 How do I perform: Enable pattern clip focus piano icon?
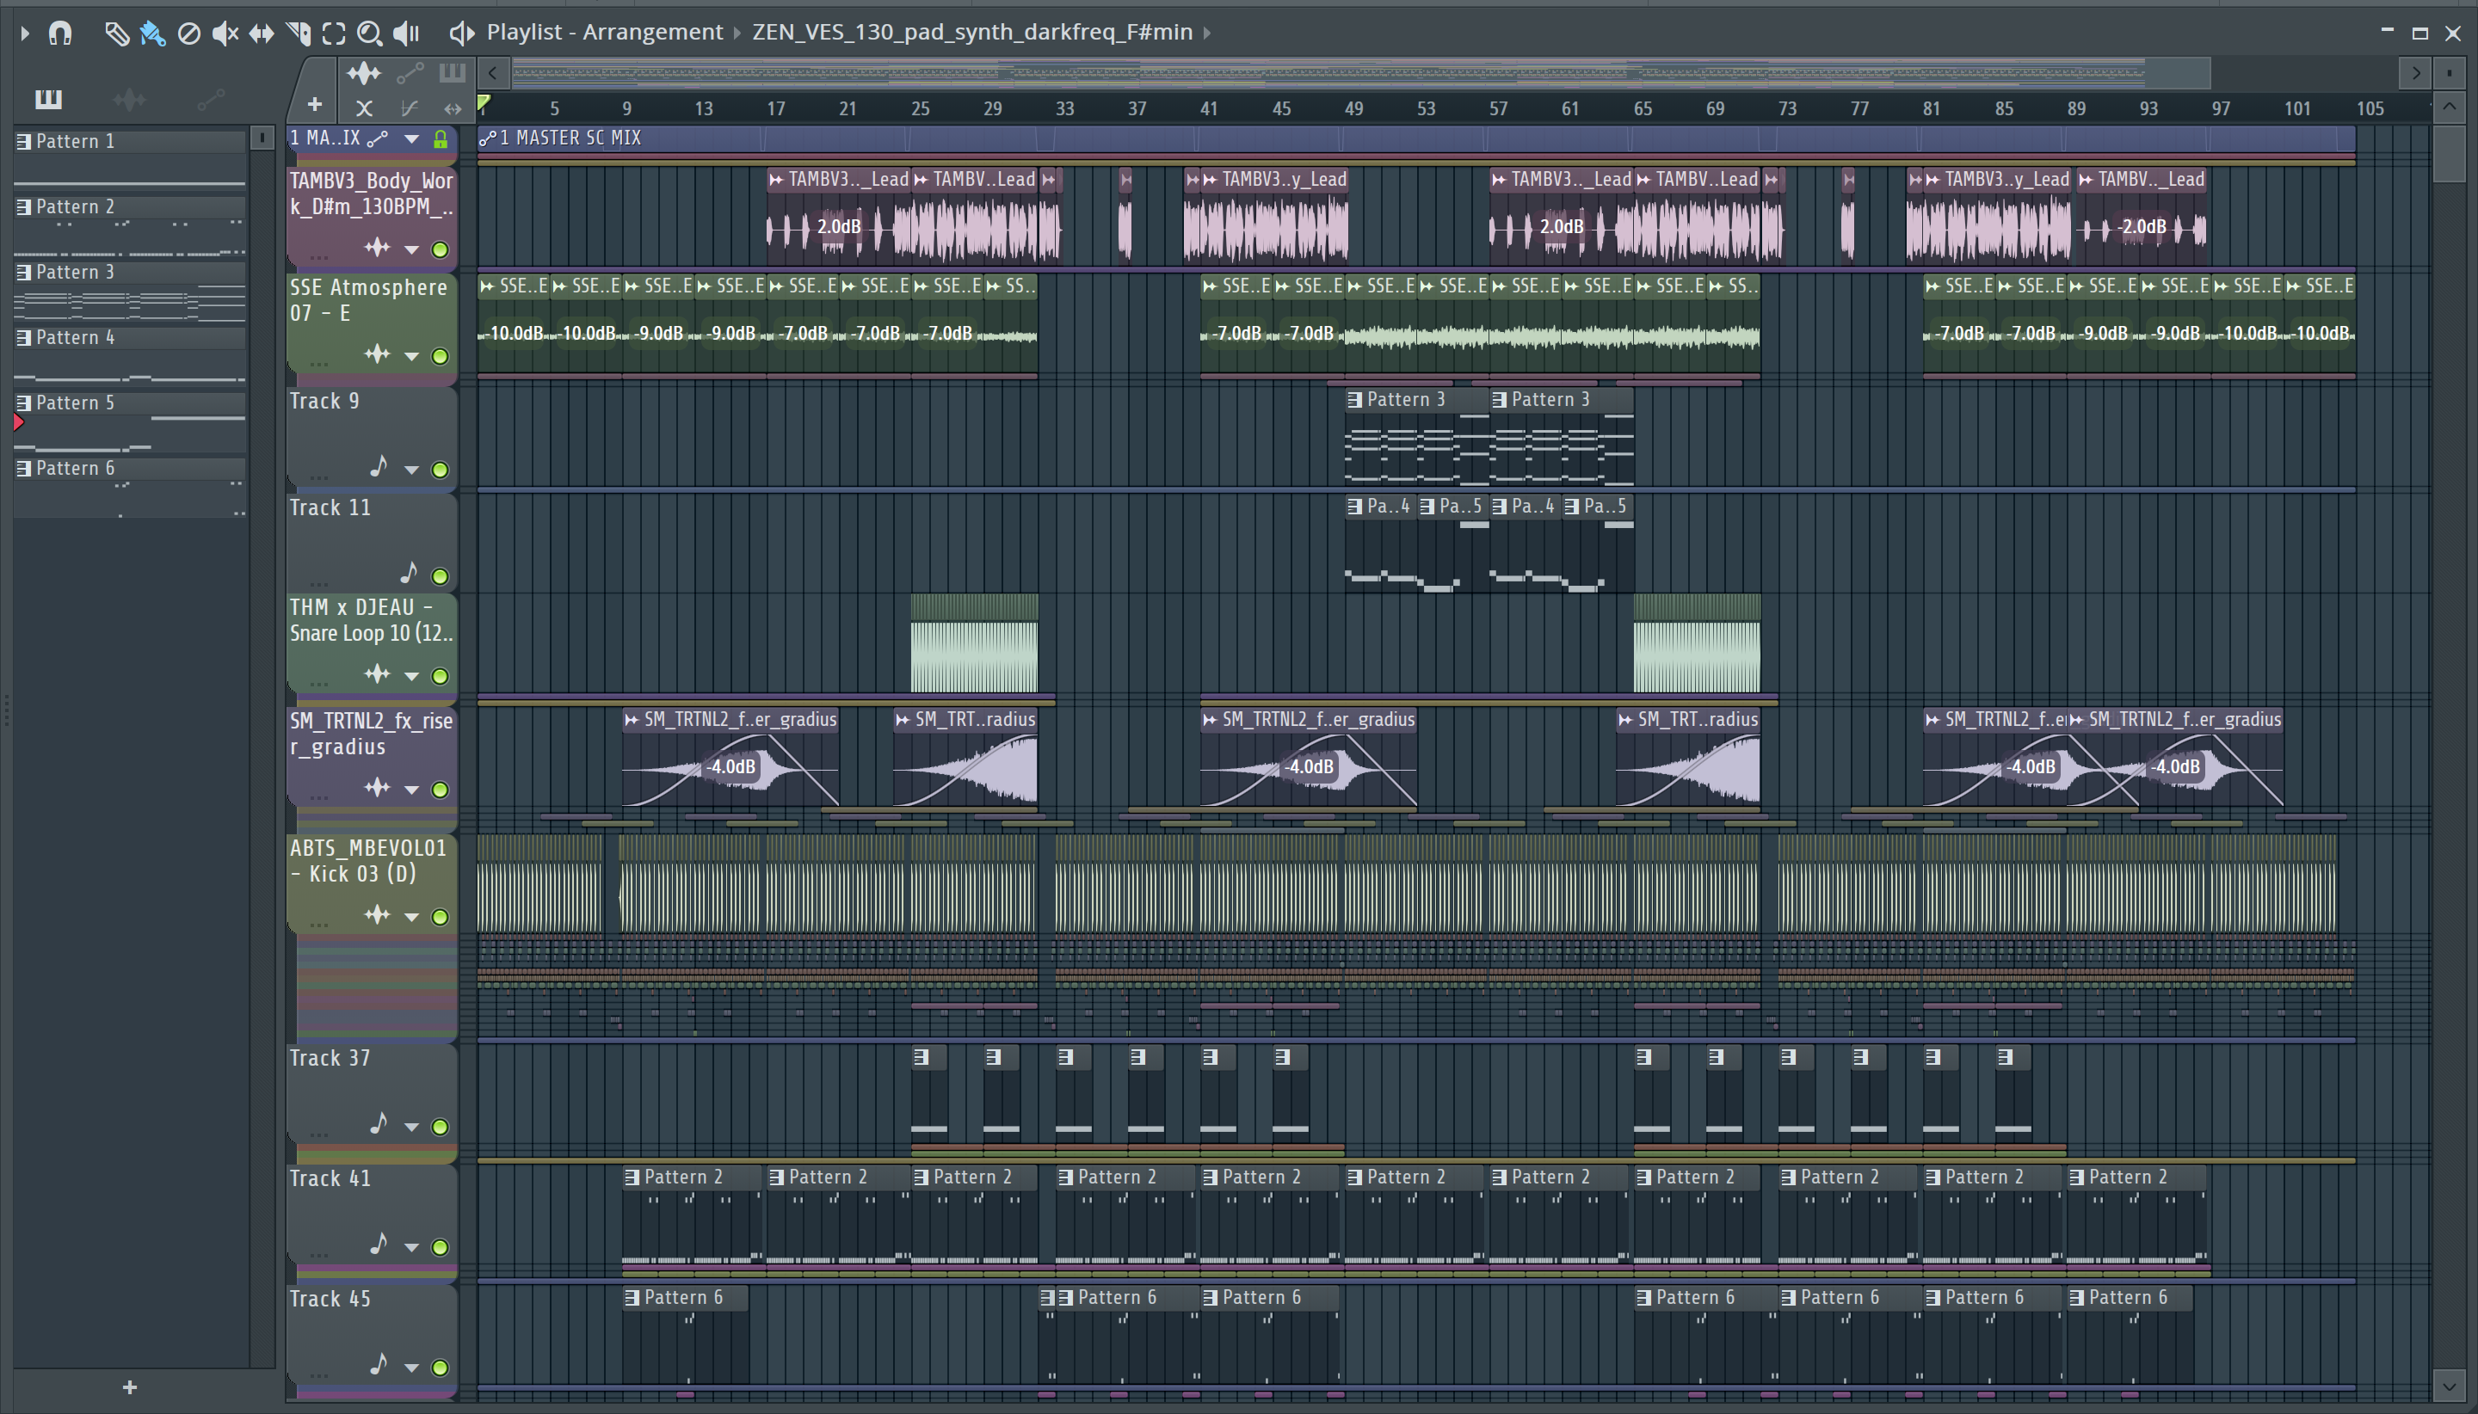452,73
